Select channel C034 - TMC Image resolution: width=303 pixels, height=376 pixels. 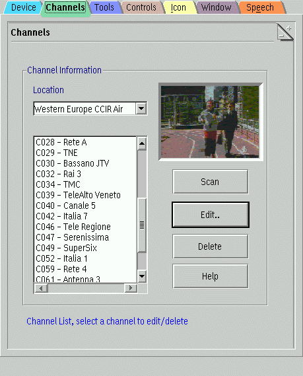coord(86,184)
